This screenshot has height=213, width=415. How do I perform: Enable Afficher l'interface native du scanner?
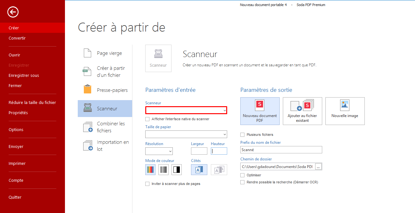148,119
